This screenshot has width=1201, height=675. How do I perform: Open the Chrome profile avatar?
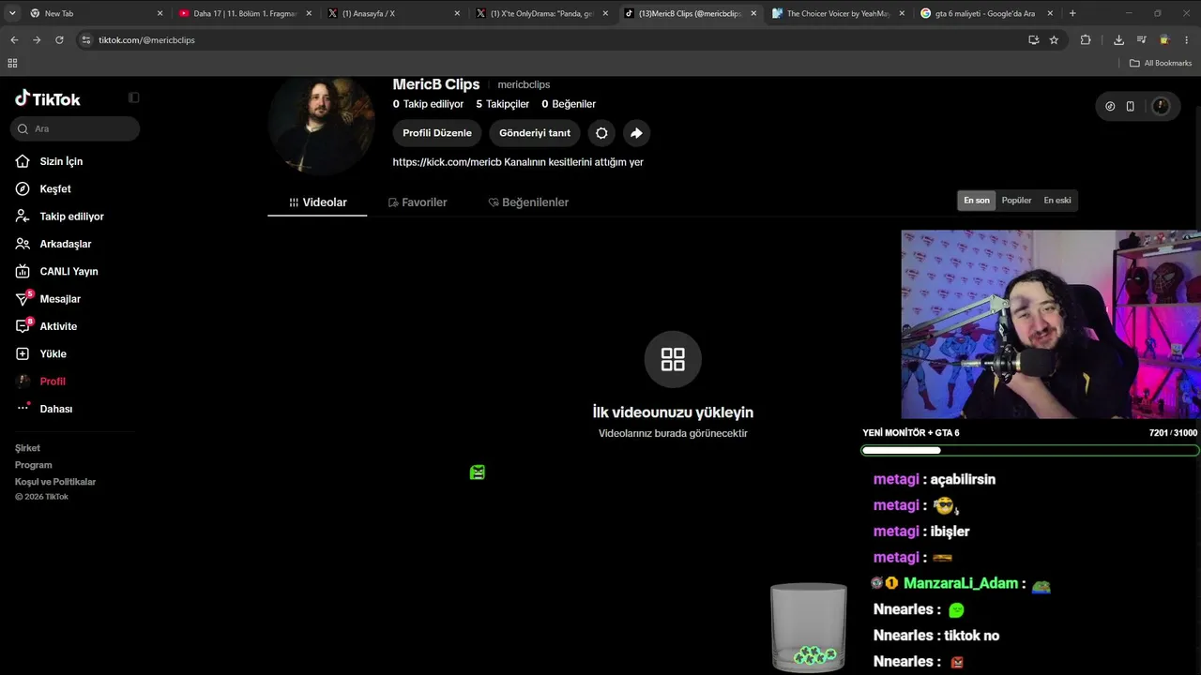1164,40
